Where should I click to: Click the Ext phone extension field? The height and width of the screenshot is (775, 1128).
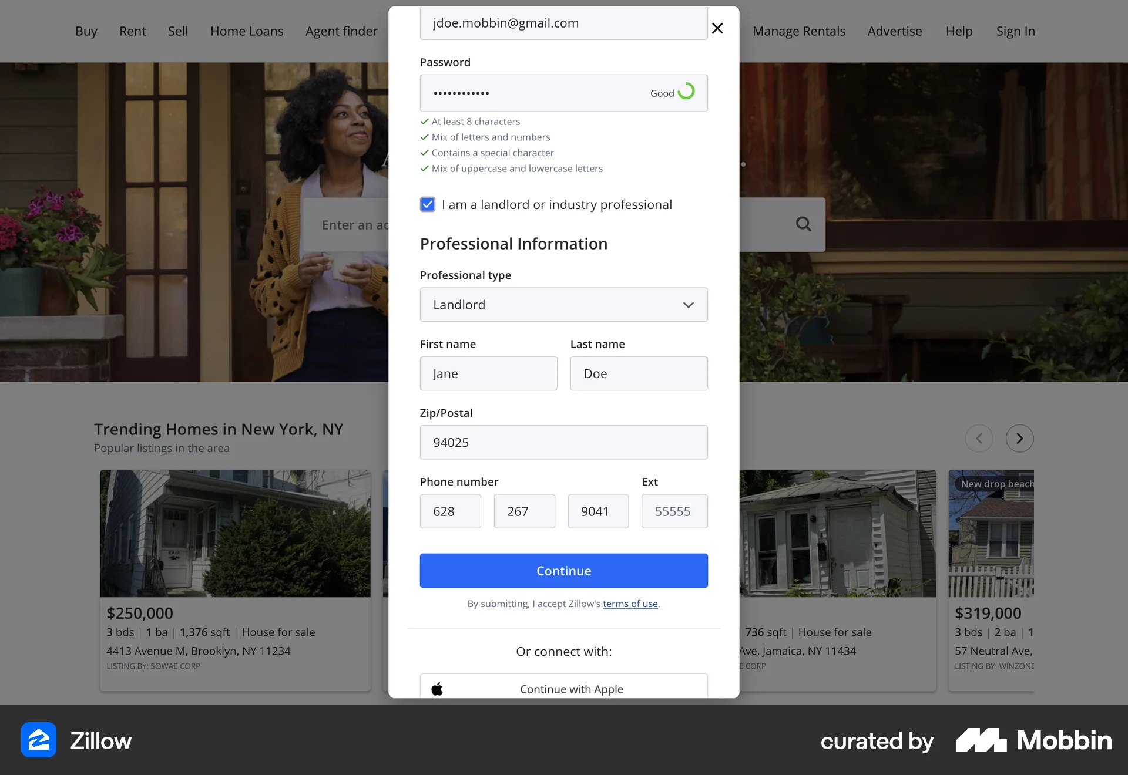[x=674, y=511]
